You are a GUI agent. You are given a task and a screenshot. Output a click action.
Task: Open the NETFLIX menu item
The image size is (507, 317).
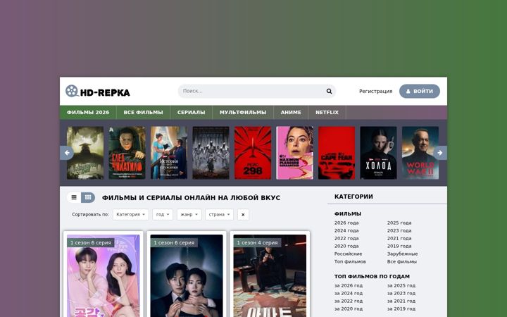click(x=327, y=112)
